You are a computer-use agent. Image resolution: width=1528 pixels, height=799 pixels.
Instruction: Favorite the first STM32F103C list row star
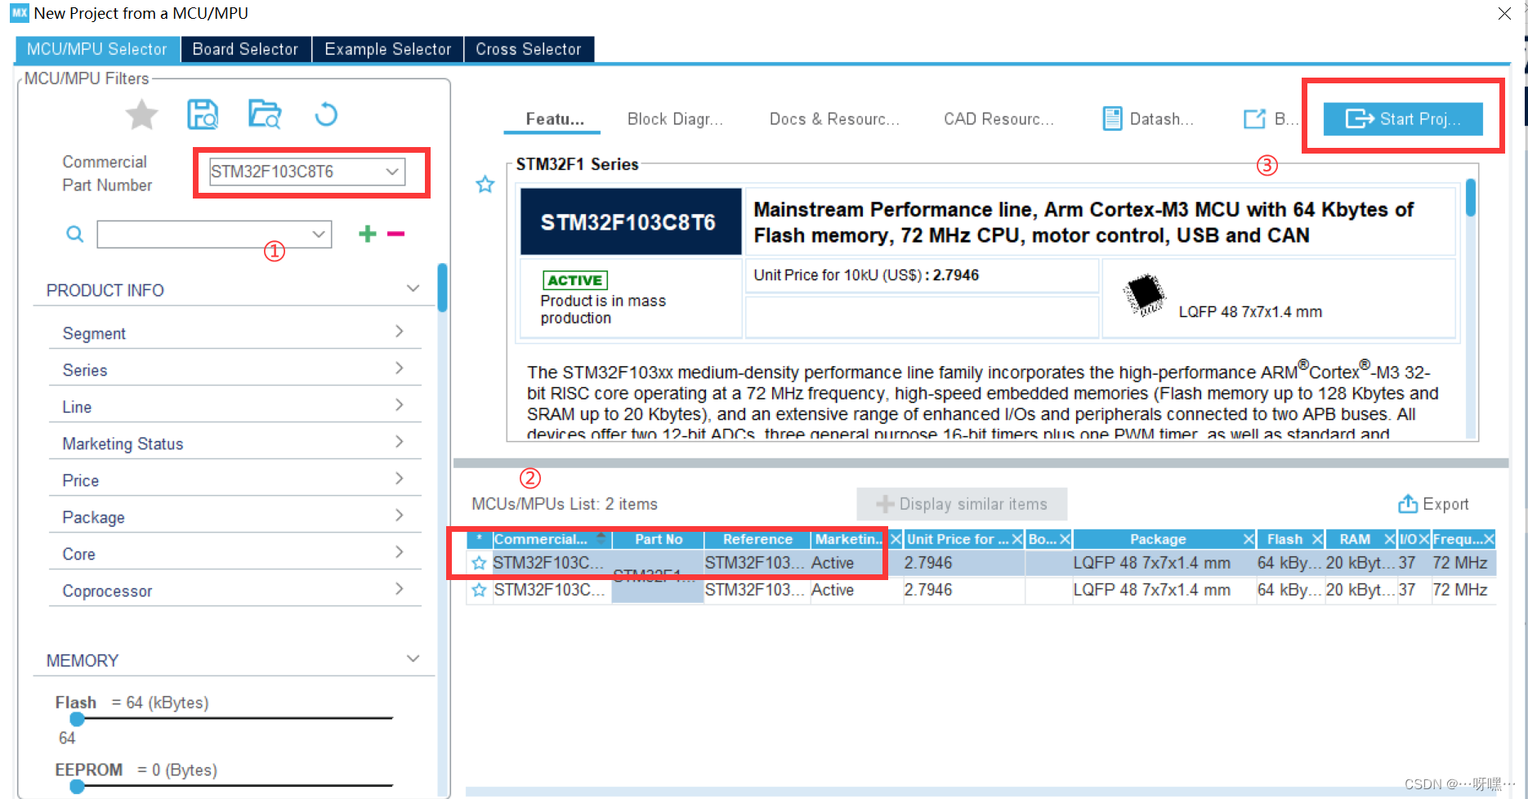click(x=479, y=563)
